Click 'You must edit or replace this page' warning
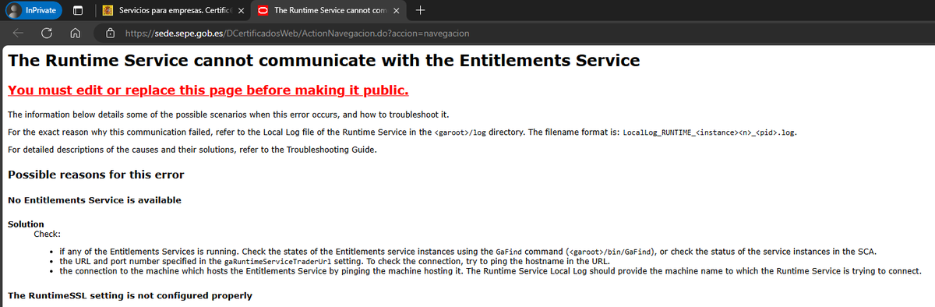935x307 pixels. (x=208, y=90)
